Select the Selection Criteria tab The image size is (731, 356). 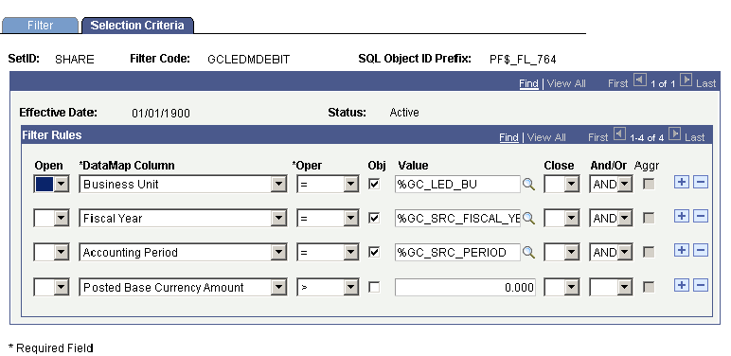(x=137, y=26)
